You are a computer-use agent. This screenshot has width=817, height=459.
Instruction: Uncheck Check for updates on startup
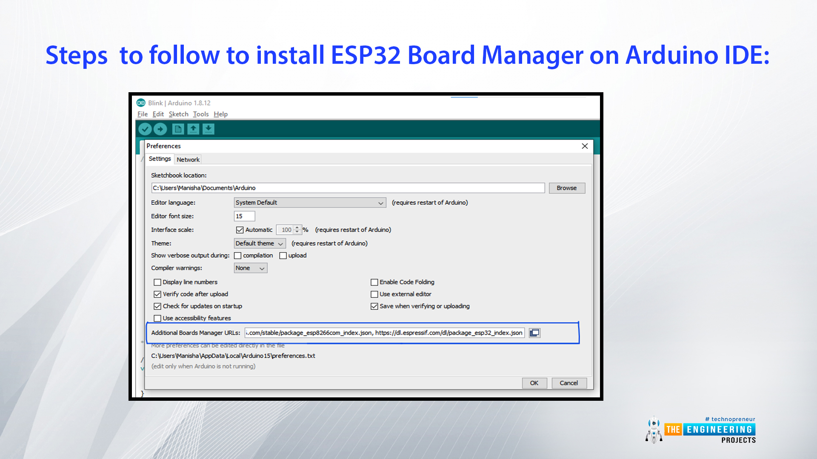[157, 306]
